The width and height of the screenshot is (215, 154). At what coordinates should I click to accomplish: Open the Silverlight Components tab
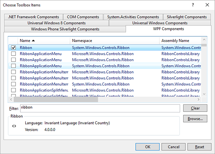pyautogui.click(x=187, y=17)
